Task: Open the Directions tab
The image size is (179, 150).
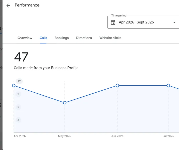Action: (x=84, y=38)
